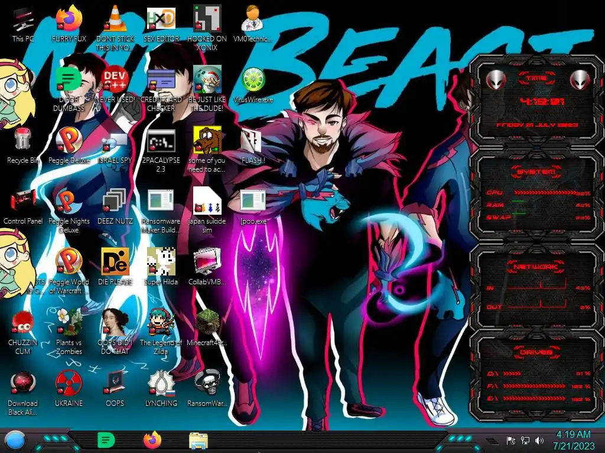Viewport: 605px width, 453px height.
Task: Open Firefox from the taskbar
Action: [152, 440]
